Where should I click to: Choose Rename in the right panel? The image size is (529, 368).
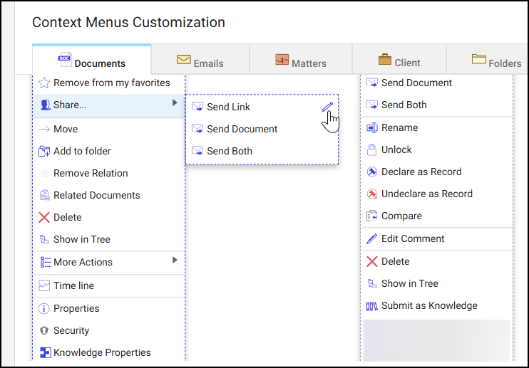click(x=436, y=127)
